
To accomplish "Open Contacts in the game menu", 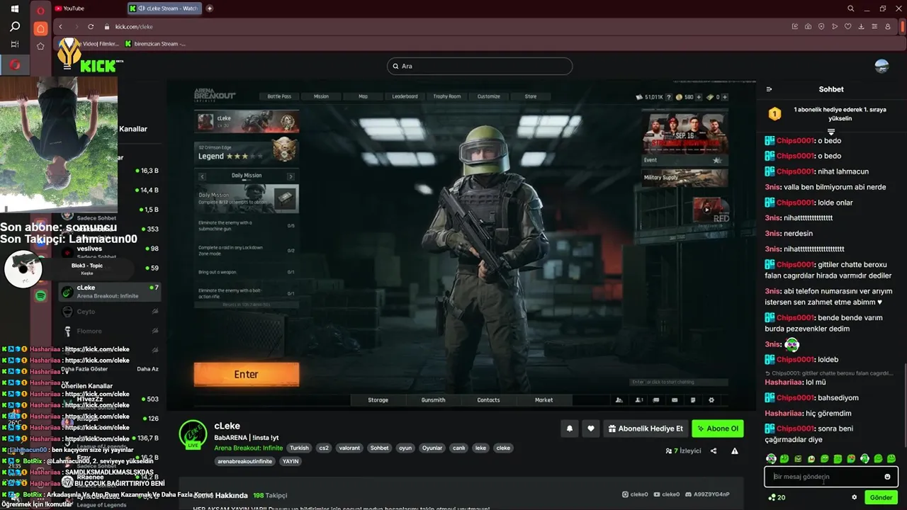I will click(x=488, y=400).
